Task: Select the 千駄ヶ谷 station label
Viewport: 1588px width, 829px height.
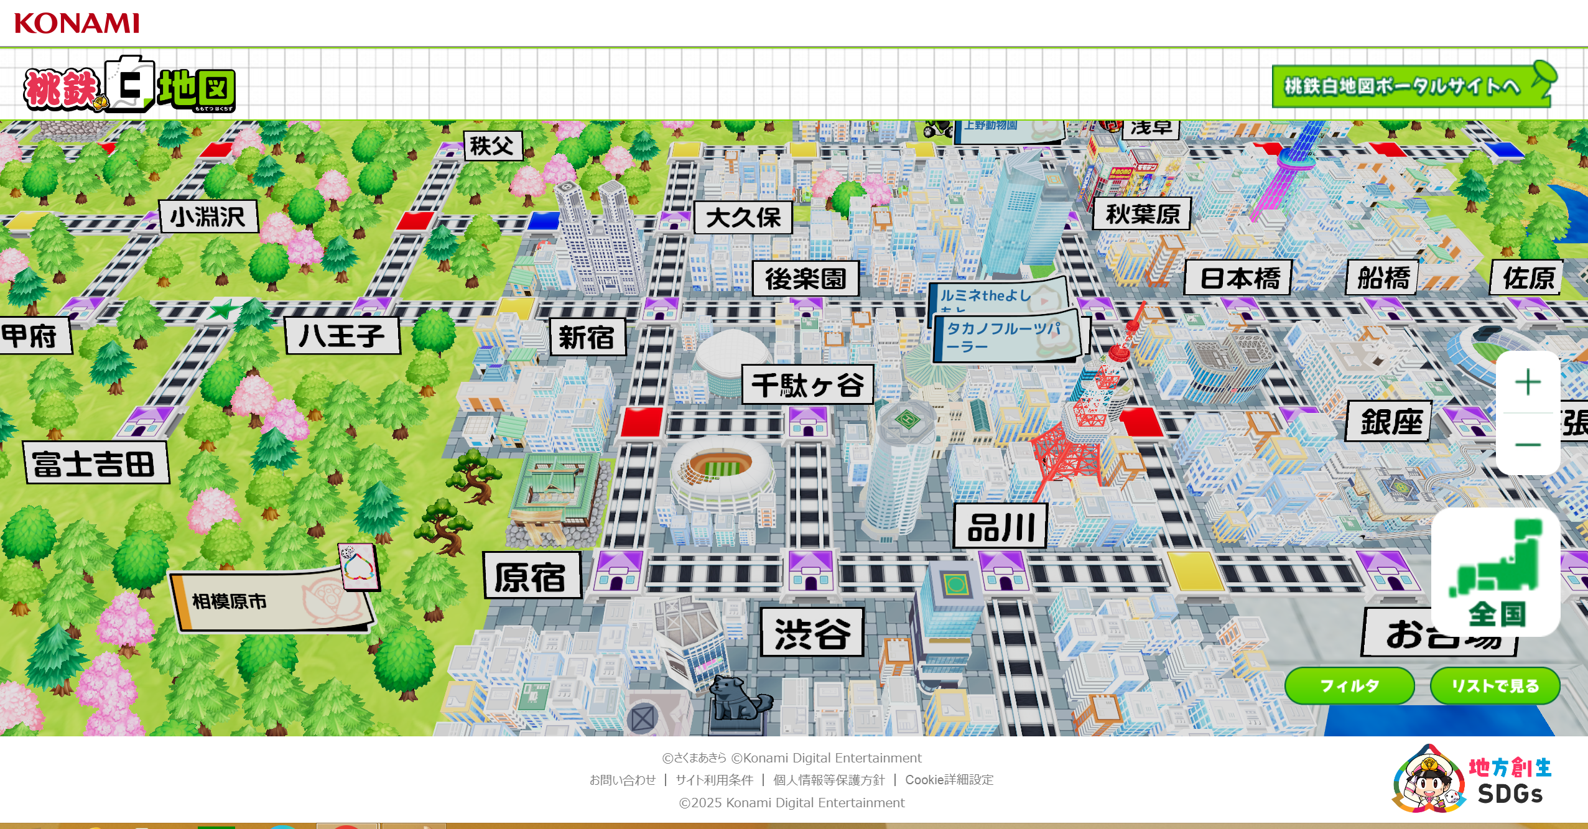Action: pos(808,384)
